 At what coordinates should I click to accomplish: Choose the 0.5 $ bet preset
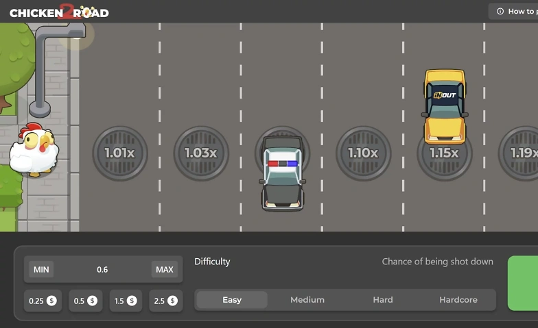point(85,301)
